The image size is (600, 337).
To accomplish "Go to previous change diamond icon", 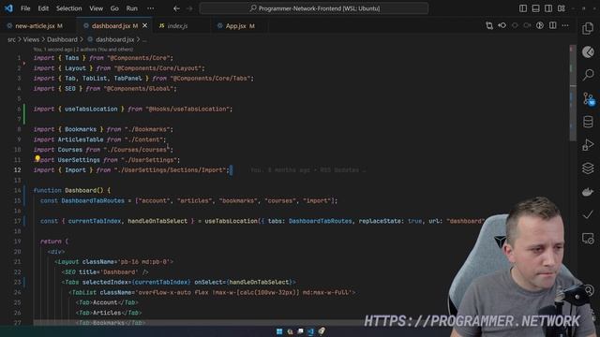I will [502, 25].
